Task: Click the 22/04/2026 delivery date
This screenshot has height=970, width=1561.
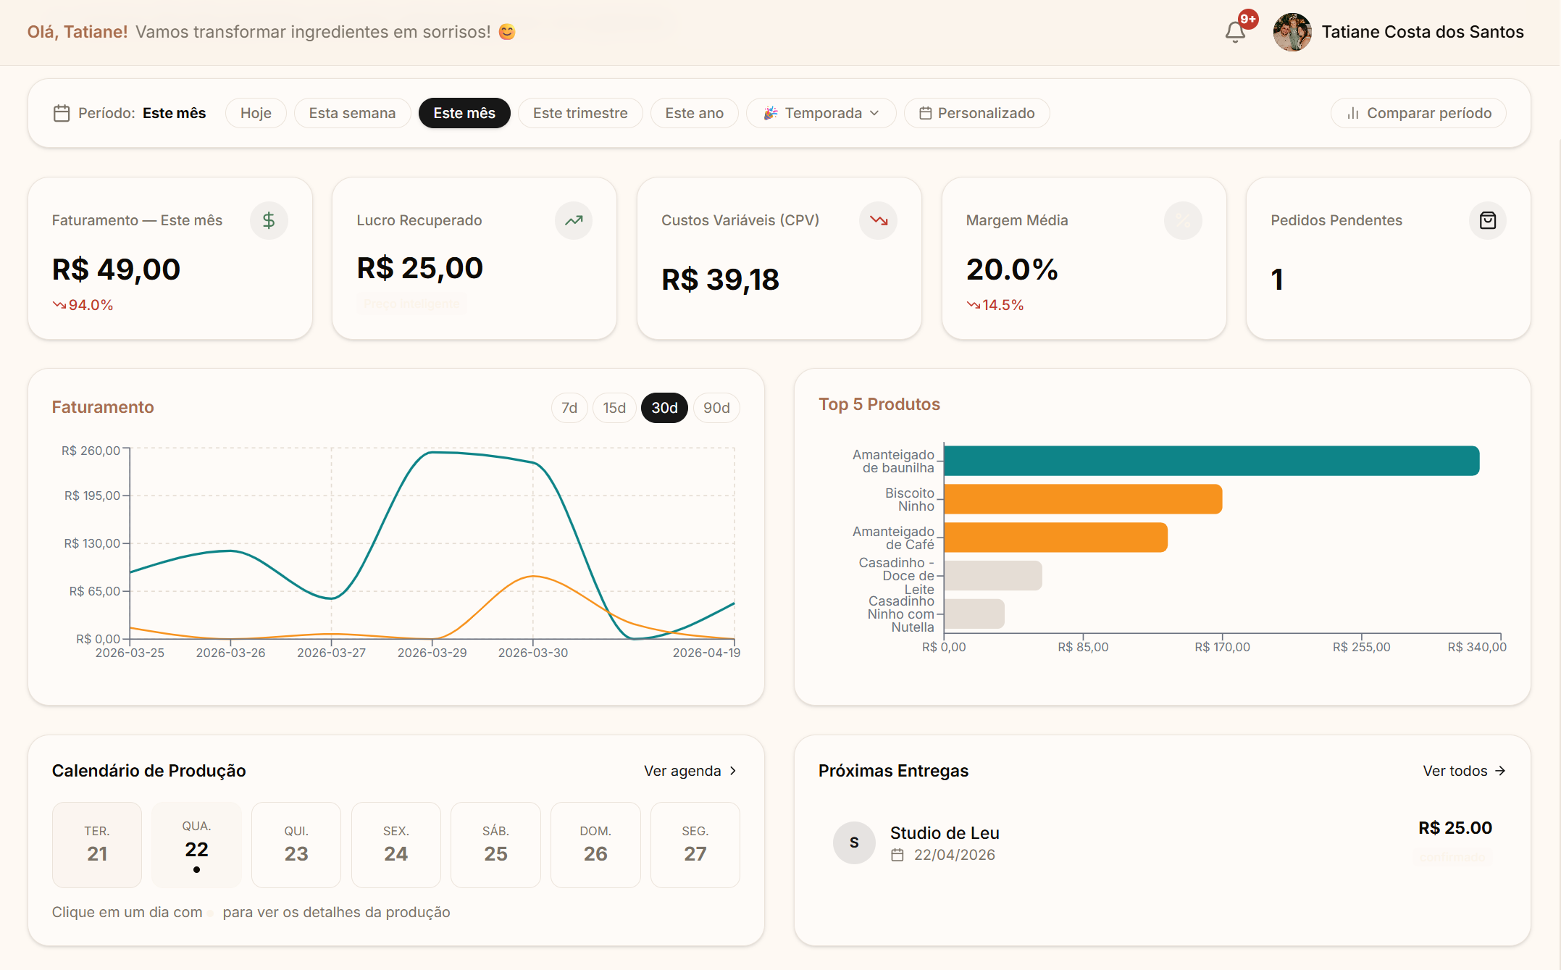Action: point(954,855)
